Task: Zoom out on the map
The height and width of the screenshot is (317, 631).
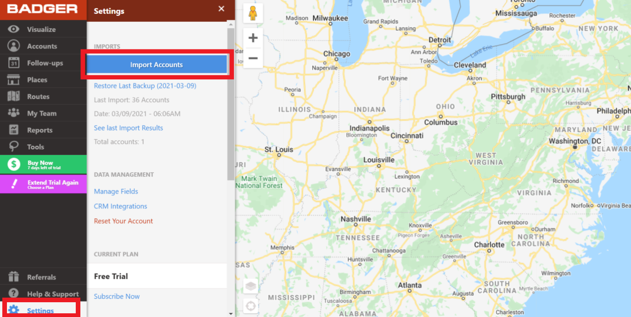Action: 253,58
